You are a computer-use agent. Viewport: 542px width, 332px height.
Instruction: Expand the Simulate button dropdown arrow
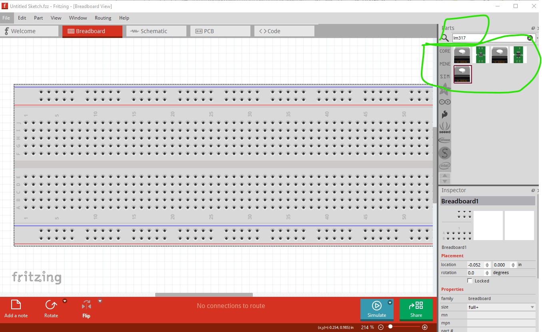tap(390, 303)
